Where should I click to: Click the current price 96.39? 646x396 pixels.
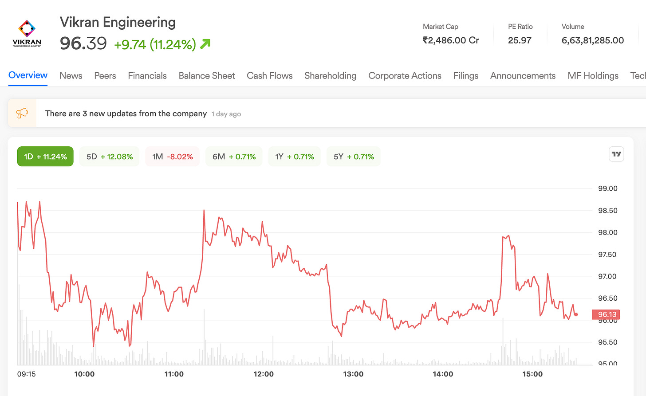coord(83,43)
